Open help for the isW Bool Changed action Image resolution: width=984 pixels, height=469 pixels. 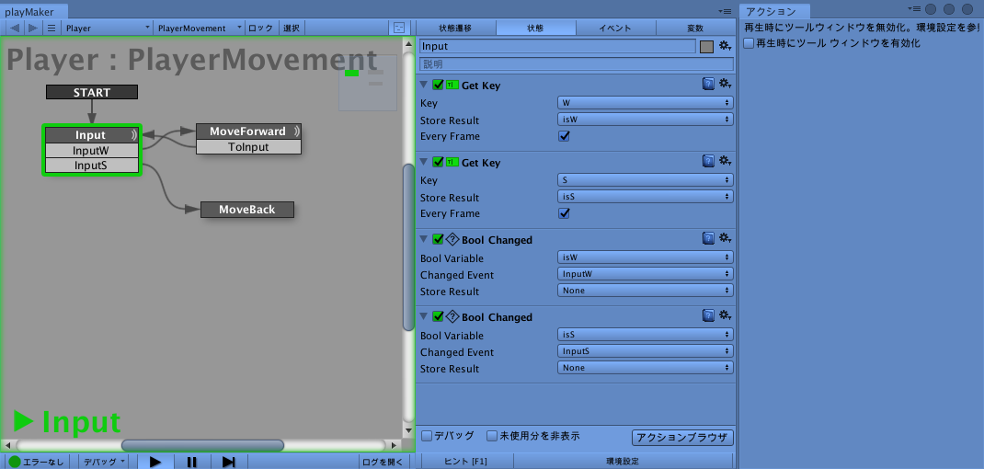pyautogui.click(x=708, y=238)
